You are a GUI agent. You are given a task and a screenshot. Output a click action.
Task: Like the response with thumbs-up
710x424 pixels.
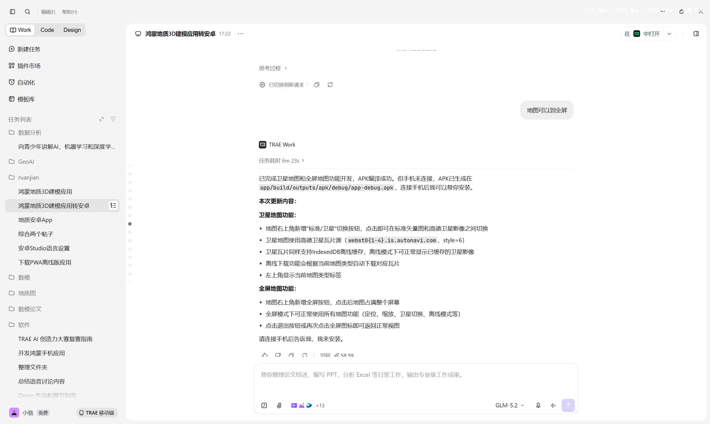[x=265, y=355]
